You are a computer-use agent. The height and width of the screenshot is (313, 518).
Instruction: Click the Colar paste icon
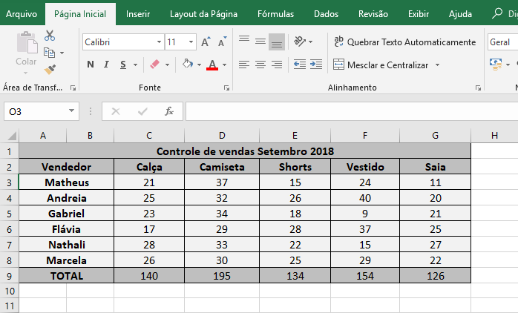27,43
